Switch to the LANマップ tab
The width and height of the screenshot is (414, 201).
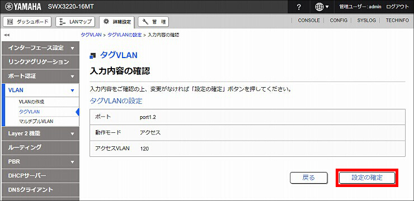coord(76,22)
